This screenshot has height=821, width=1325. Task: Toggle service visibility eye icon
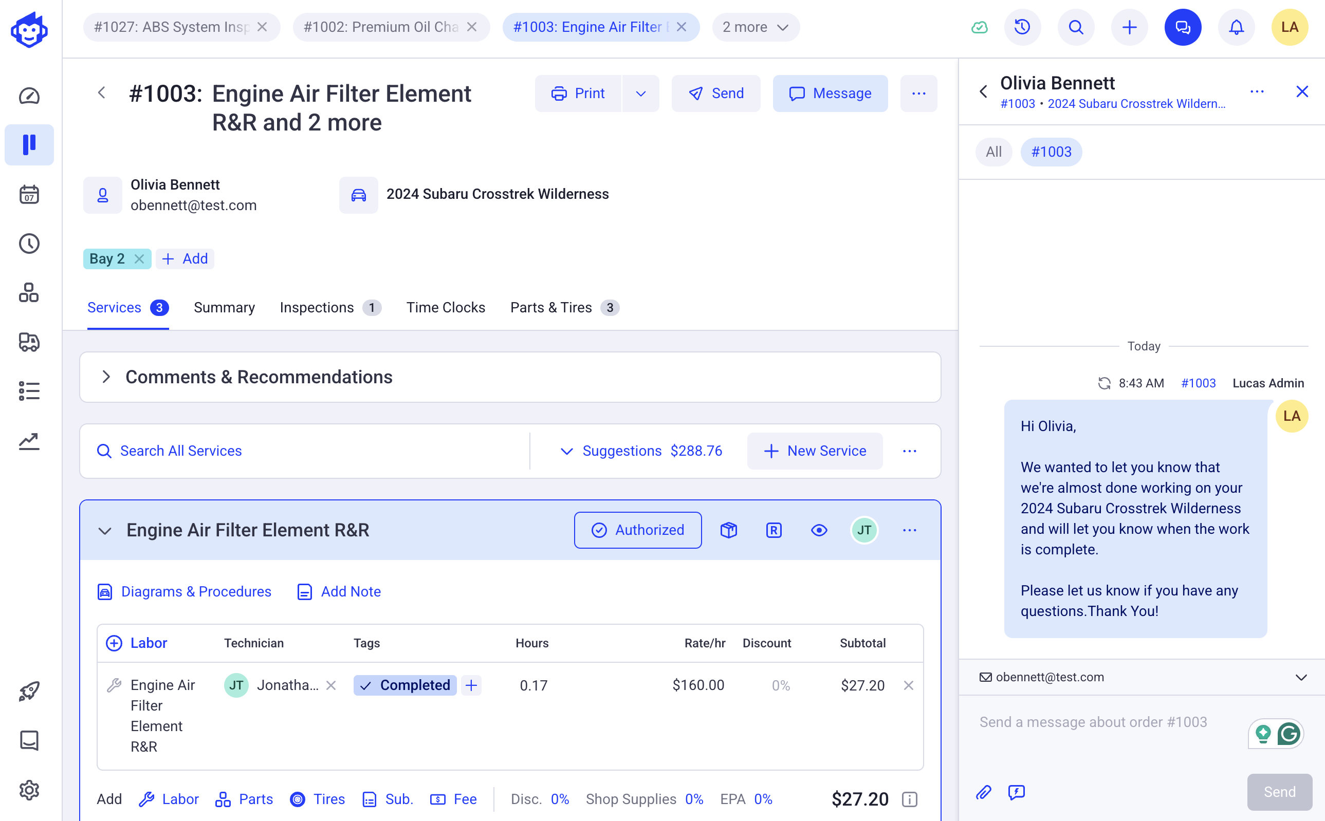818,530
